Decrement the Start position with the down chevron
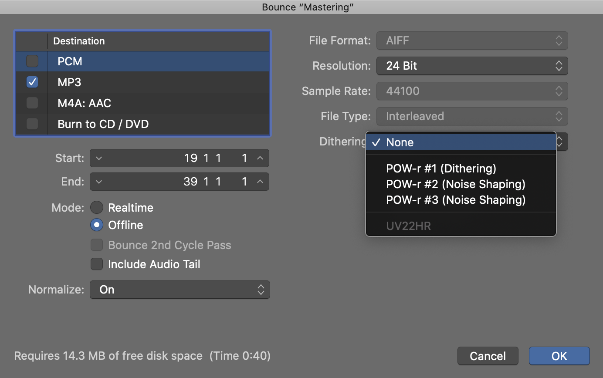 coord(99,158)
